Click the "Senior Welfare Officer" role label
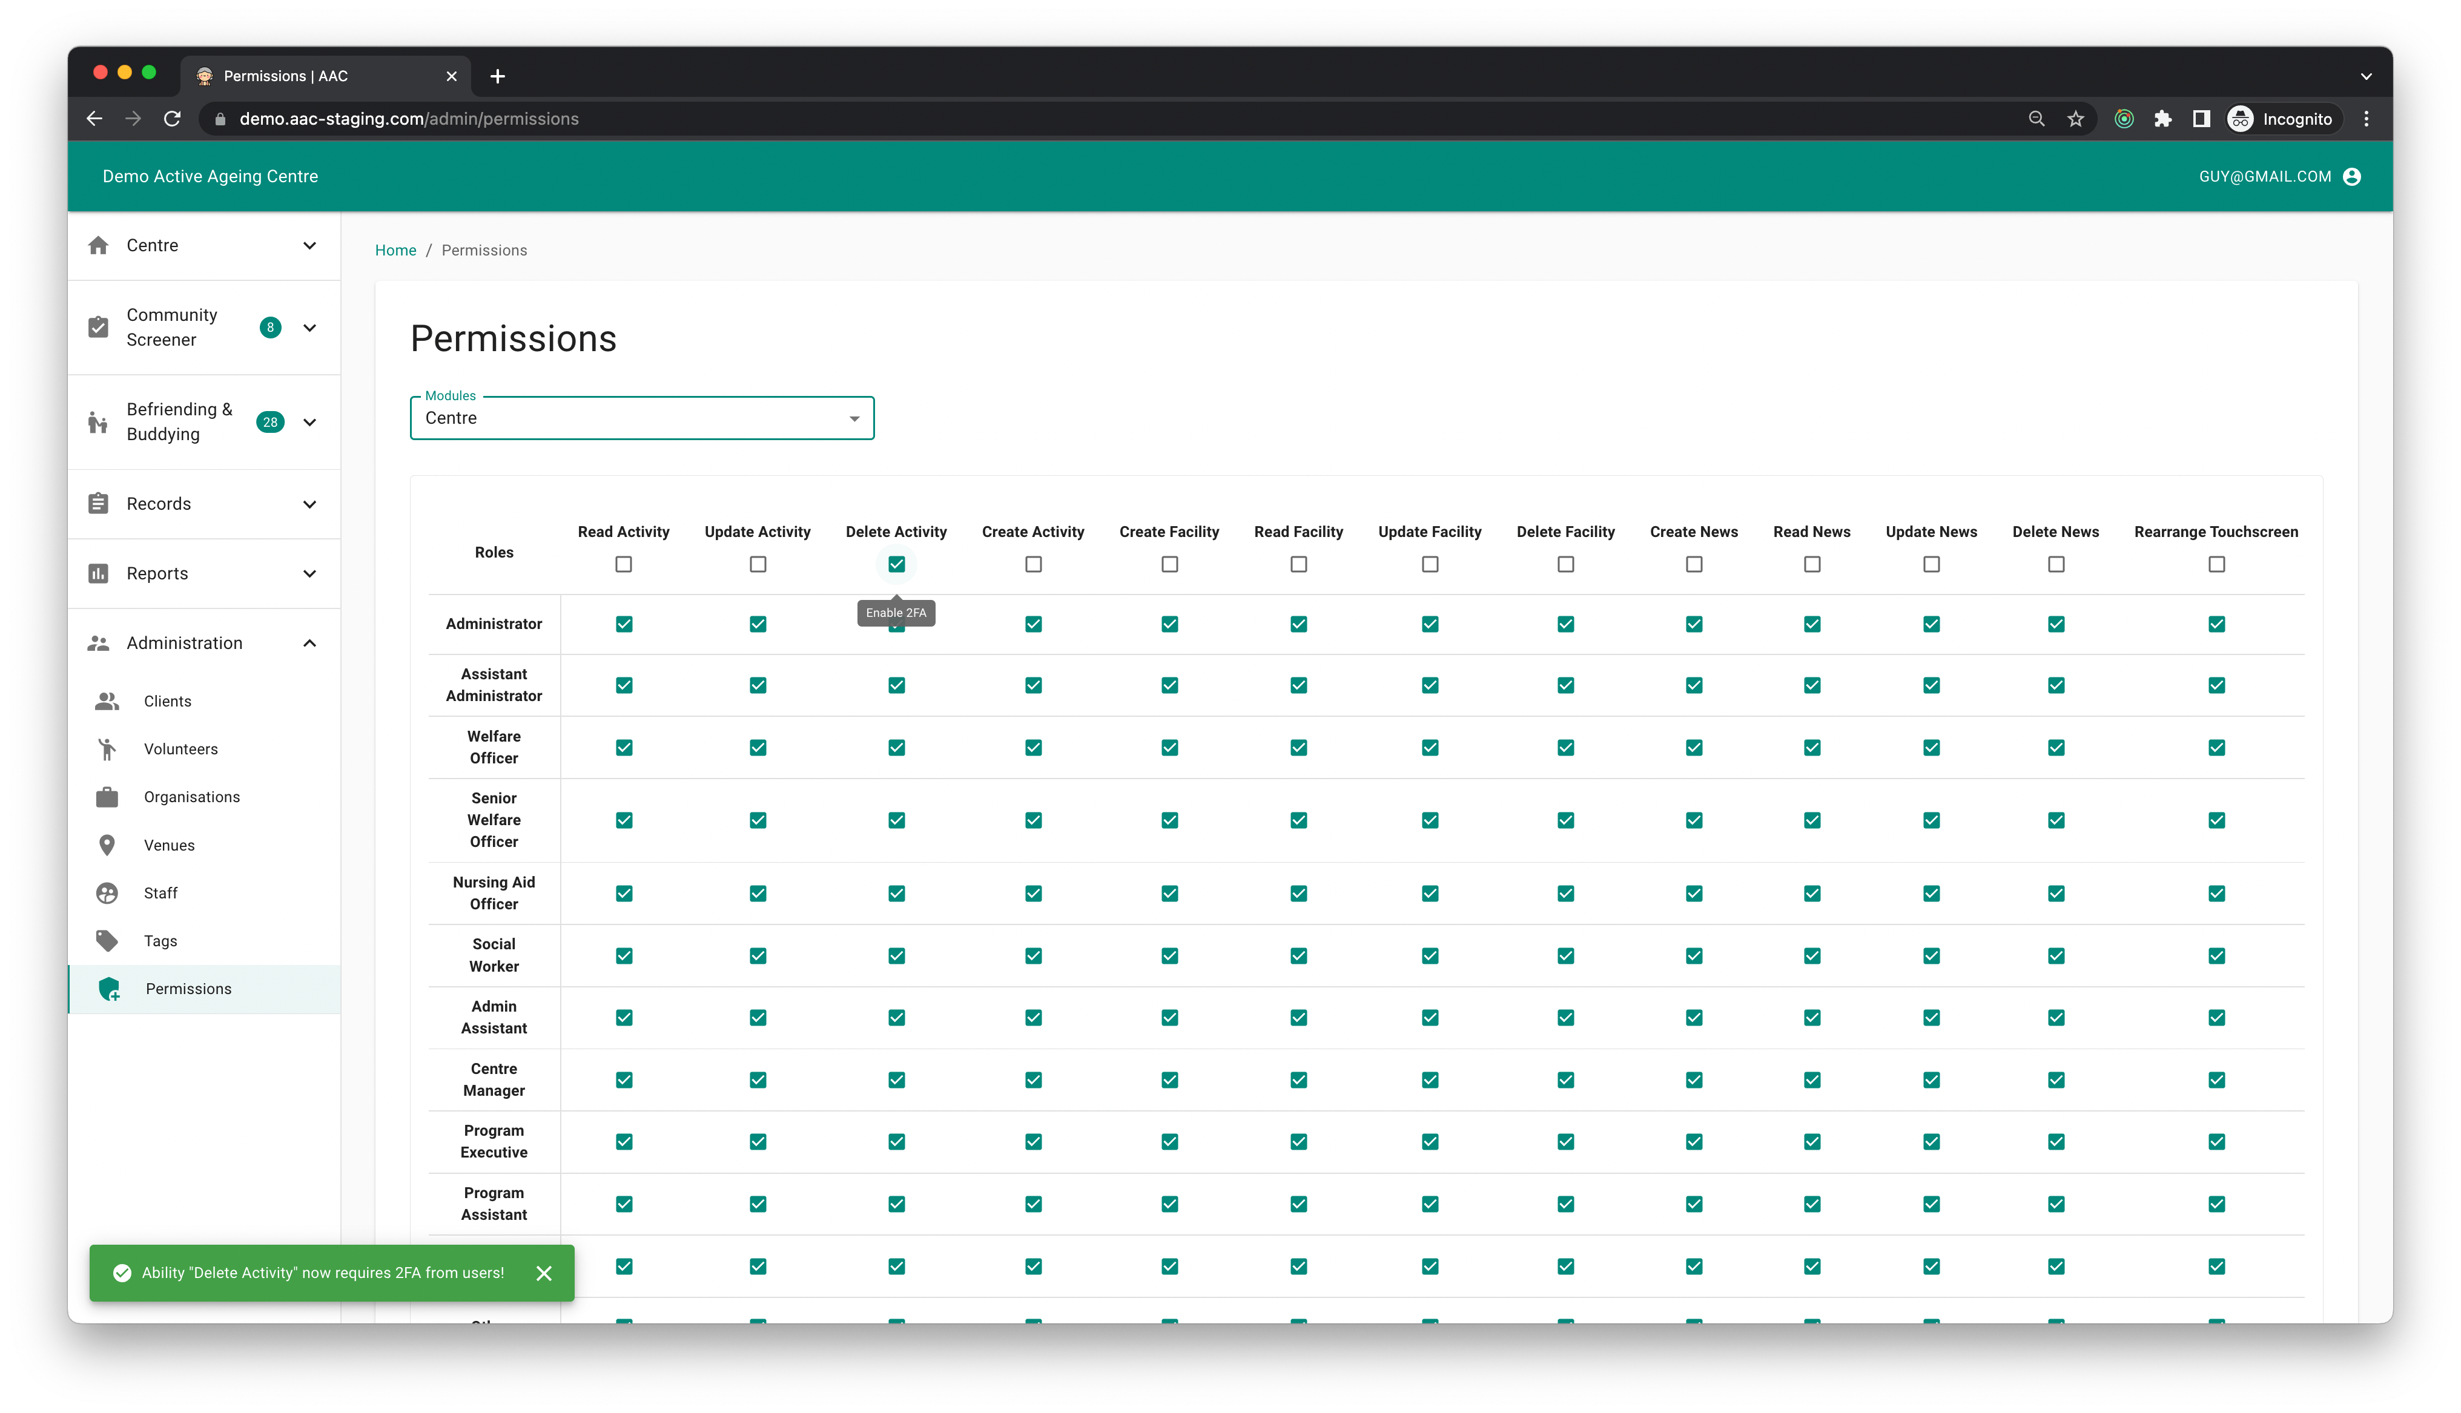The image size is (2461, 1413). pyautogui.click(x=494, y=820)
